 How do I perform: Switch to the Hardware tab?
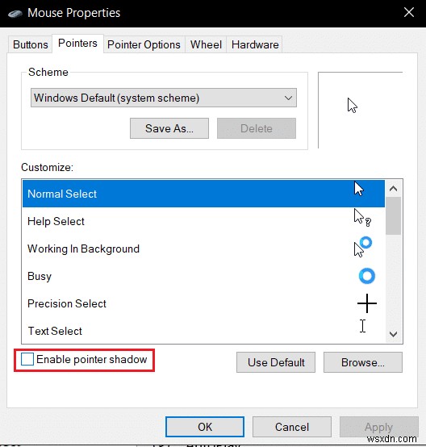255,44
